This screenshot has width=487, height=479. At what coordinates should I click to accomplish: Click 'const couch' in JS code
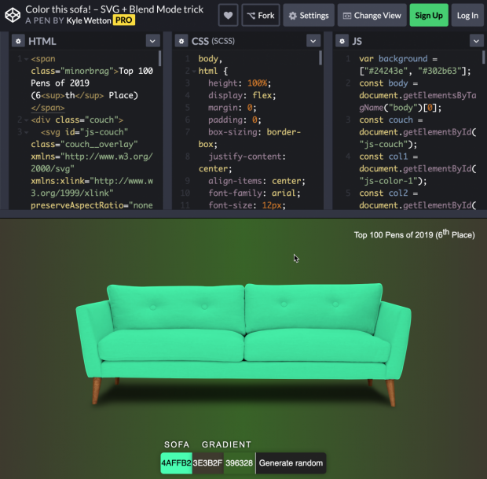tap(386, 120)
